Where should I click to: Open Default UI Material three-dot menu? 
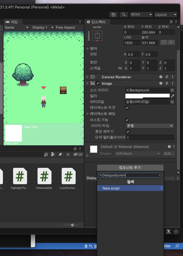[x=174, y=147]
